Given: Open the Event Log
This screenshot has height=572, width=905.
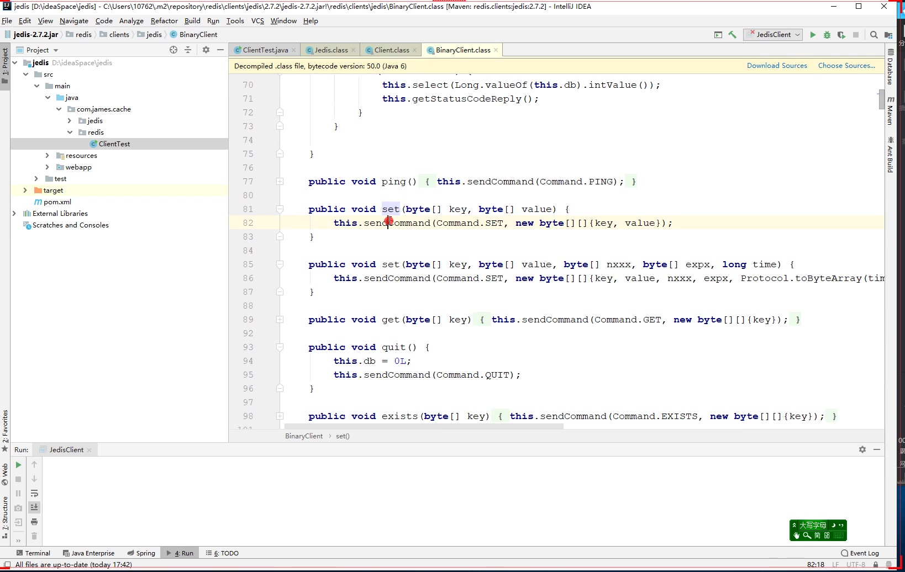Looking at the screenshot, I should [x=860, y=553].
